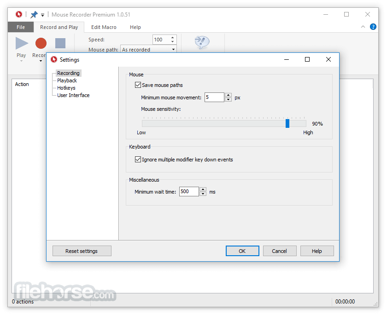Increase minimum mouse movement value
The width and height of the screenshot is (387, 315).
(x=229, y=95)
